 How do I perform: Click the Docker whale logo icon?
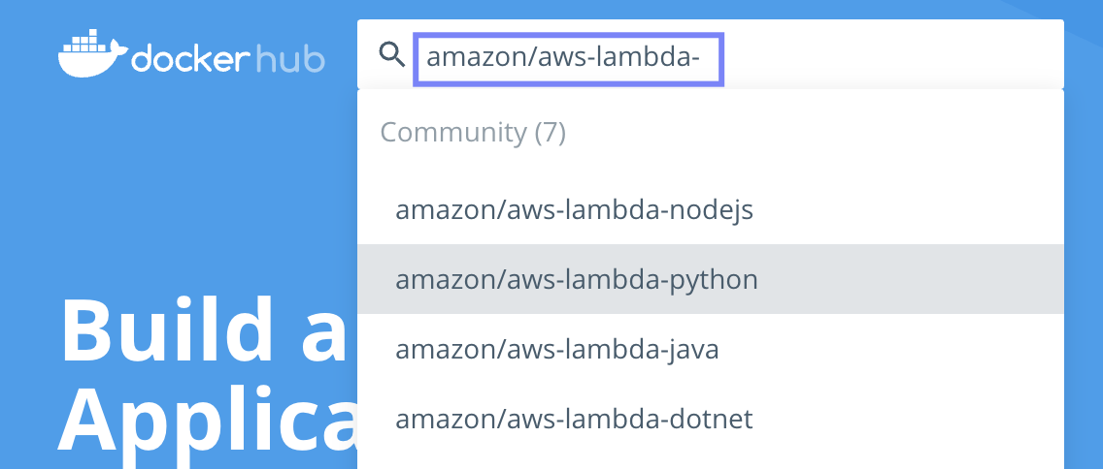(93, 52)
